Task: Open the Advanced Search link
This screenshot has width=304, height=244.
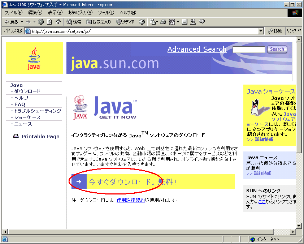Action: [197, 49]
